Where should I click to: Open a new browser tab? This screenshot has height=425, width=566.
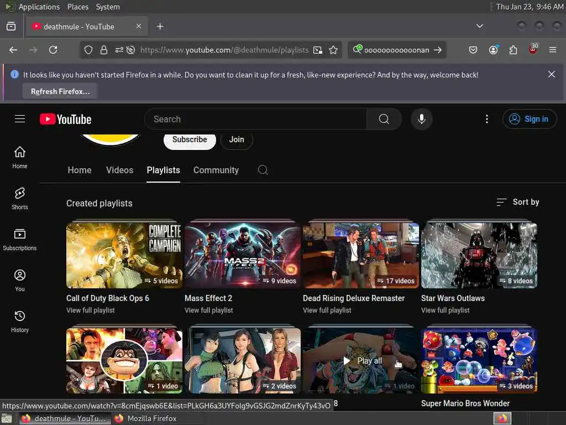160,27
